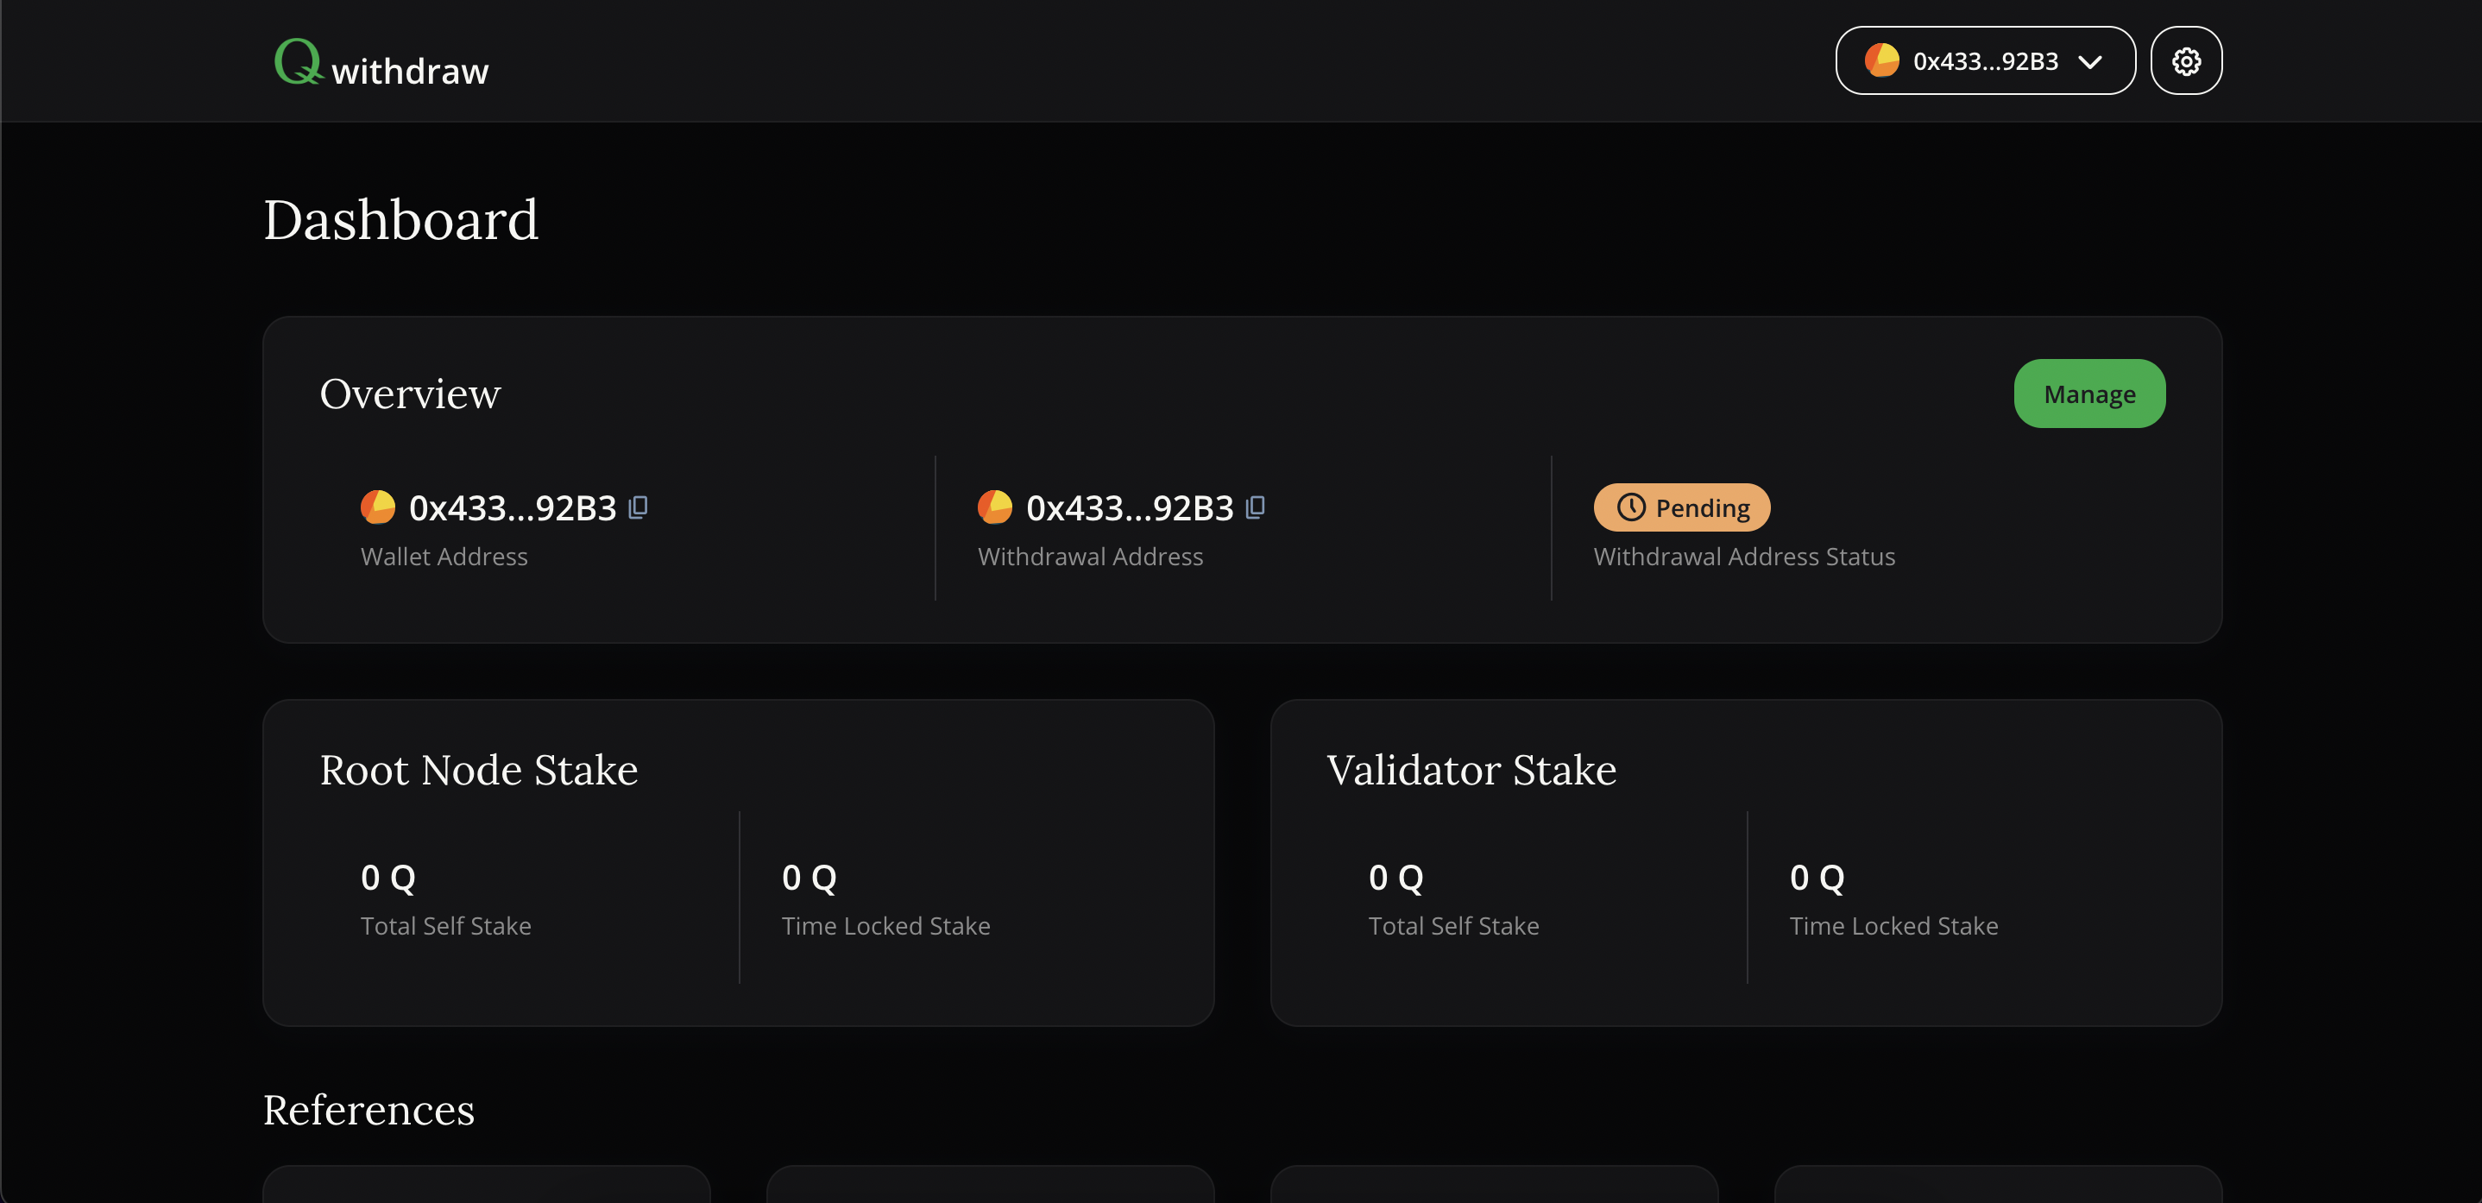Open settings via the gear icon

point(2186,60)
